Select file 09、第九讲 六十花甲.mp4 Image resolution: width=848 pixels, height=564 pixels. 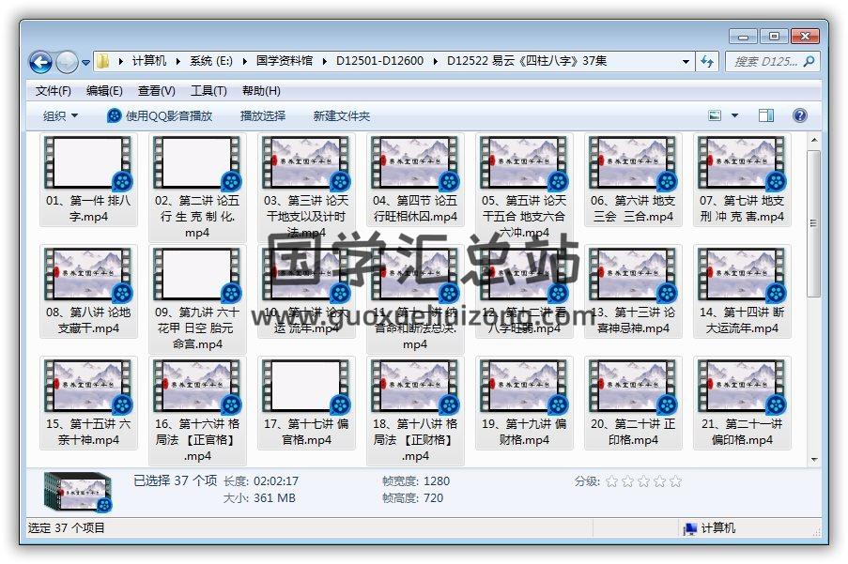tap(197, 299)
